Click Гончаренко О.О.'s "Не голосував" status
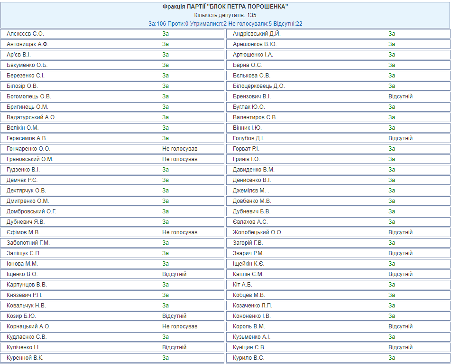This screenshot has width=451, height=364. point(180,149)
